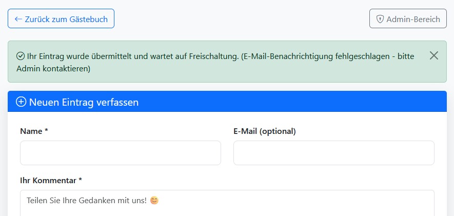
Task: Focus the Name input field
Action: tap(121, 153)
